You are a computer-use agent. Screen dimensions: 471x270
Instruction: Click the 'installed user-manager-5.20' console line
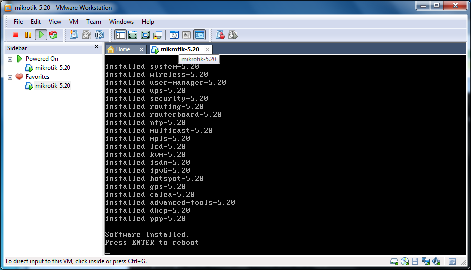(x=166, y=82)
